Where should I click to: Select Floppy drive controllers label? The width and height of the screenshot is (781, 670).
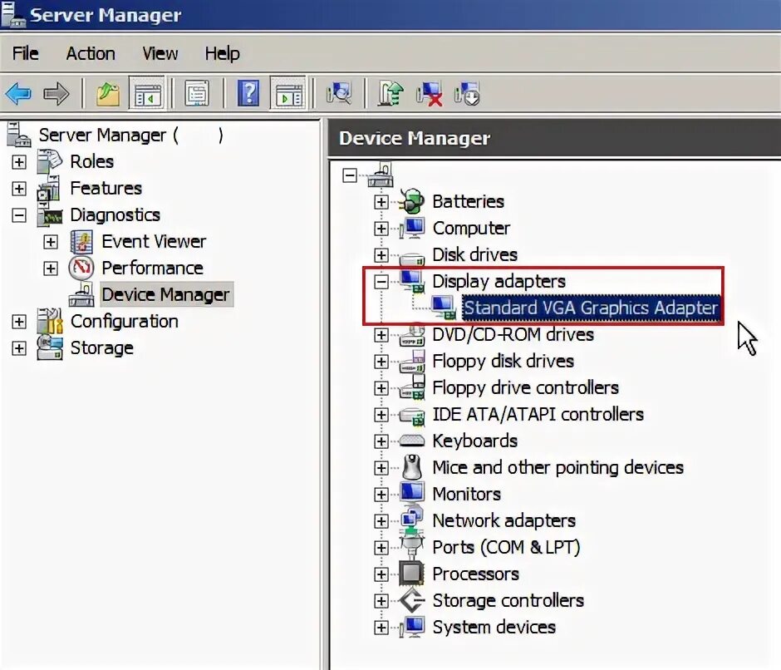coord(525,388)
